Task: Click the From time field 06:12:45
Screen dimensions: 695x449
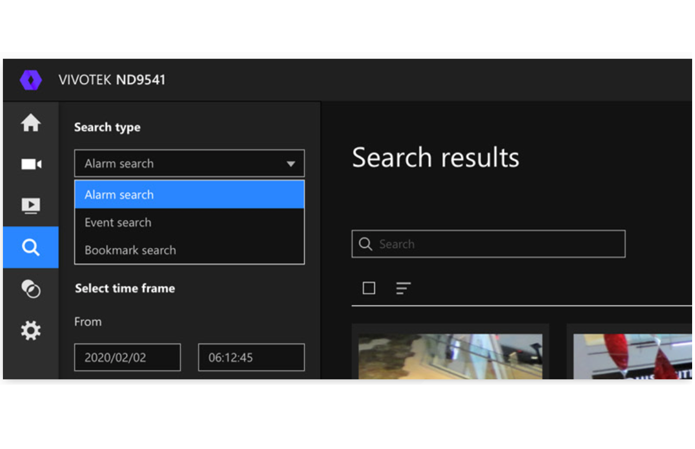Action: (251, 357)
